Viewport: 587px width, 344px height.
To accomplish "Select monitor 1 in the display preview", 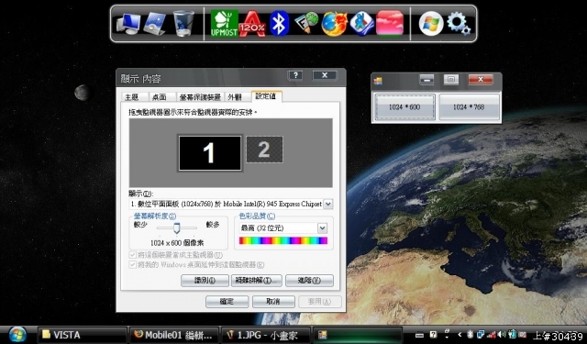I will click(210, 153).
